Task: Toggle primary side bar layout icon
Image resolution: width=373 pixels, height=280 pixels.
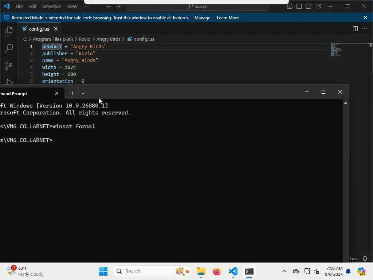Action: click(x=289, y=7)
